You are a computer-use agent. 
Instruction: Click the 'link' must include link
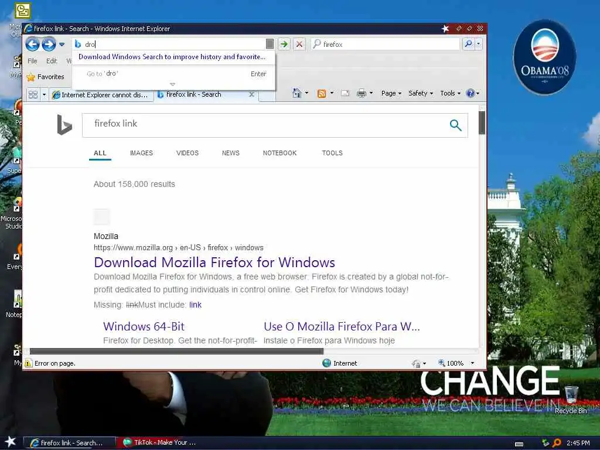(x=195, y=305)
